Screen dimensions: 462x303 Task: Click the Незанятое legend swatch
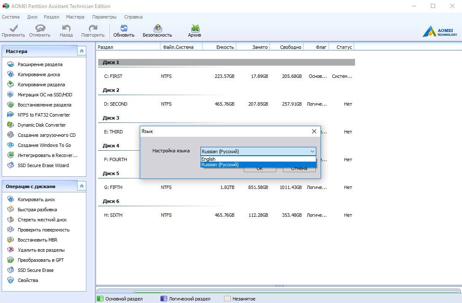(x=227, y=299)
